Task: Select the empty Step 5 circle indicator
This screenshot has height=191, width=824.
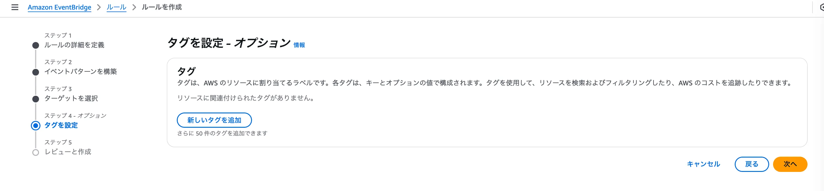Action: (36, 153)
